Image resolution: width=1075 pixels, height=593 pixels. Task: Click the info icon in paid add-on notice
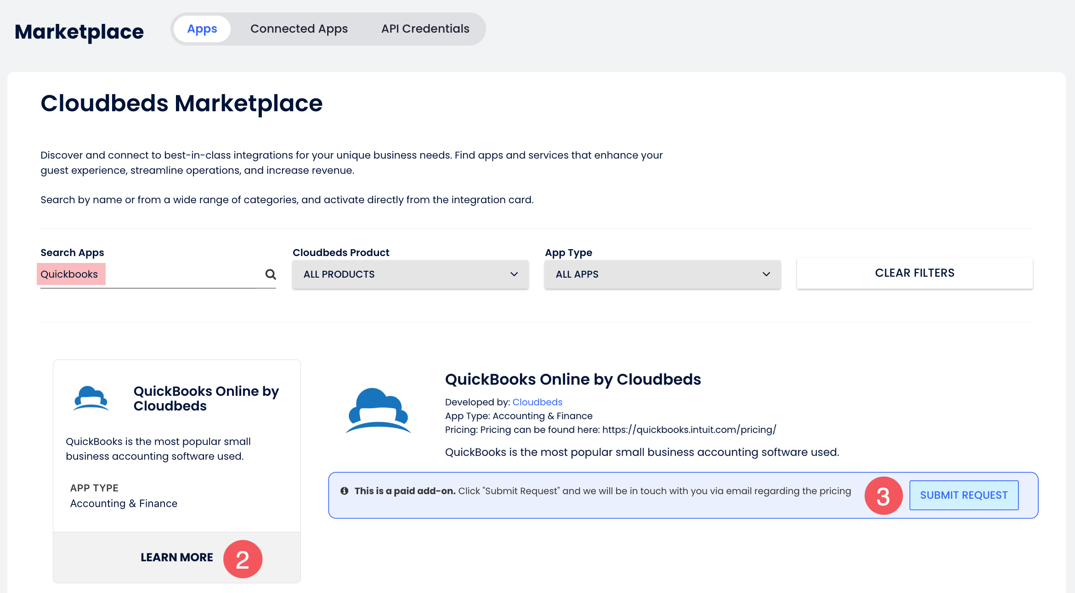click(x=344, y=491)
